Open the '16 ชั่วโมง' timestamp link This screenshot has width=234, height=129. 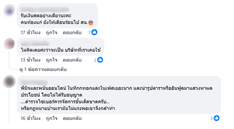30,118
